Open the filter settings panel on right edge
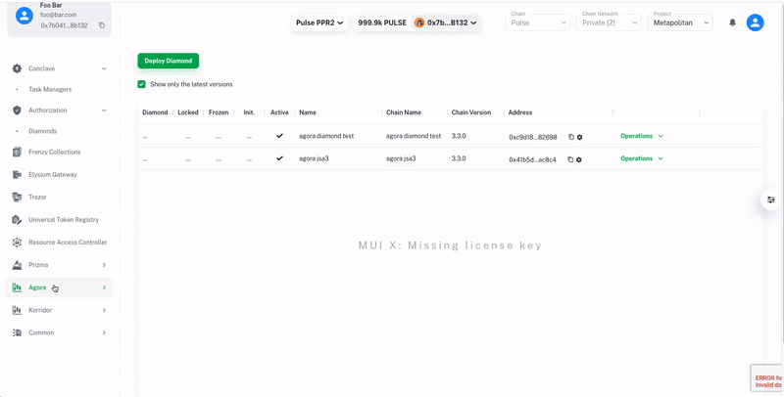 pos(771,199)
